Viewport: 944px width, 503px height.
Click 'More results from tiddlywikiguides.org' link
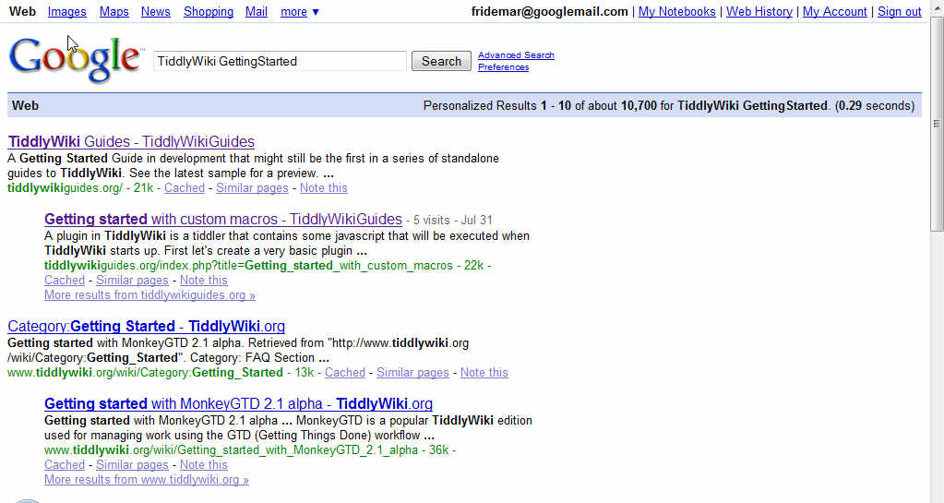[149, 295]
